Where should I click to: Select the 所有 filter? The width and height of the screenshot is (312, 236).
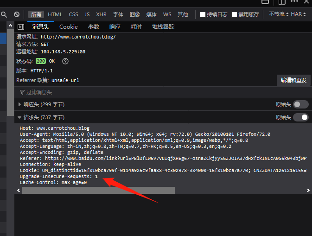[x=36, y=14]
